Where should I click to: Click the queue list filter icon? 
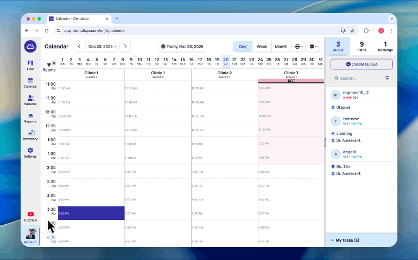[x=387, y=78]
